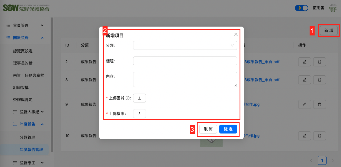The height and width of the screenshot is (167, 341).
Task: Close the 新增項目 dialog with X
Action: (x=236, y=34)
